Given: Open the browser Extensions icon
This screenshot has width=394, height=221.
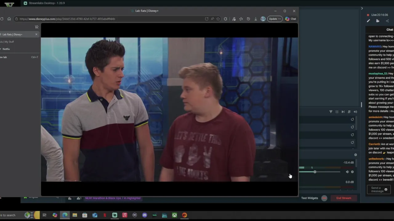Looking at the screenshot, I should click(226, 19).
